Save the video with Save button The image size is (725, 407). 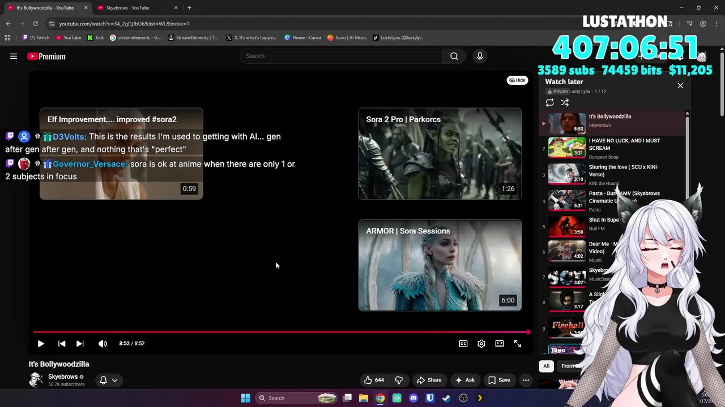coord(499,380)
